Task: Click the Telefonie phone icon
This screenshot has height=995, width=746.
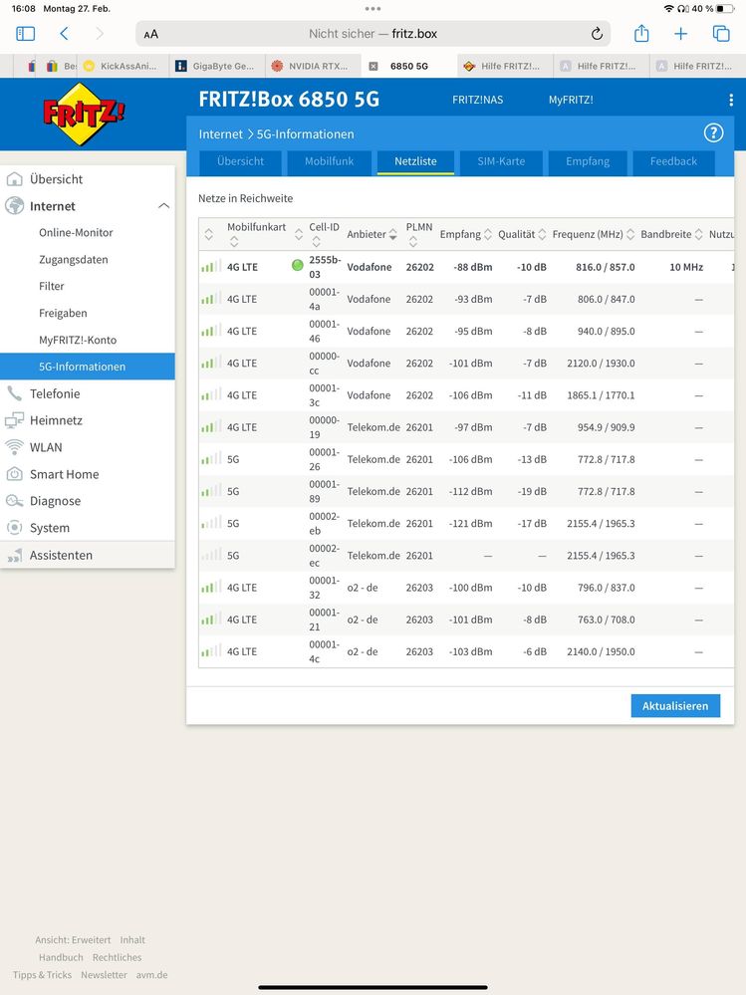Action: click(x=14, y=393)
